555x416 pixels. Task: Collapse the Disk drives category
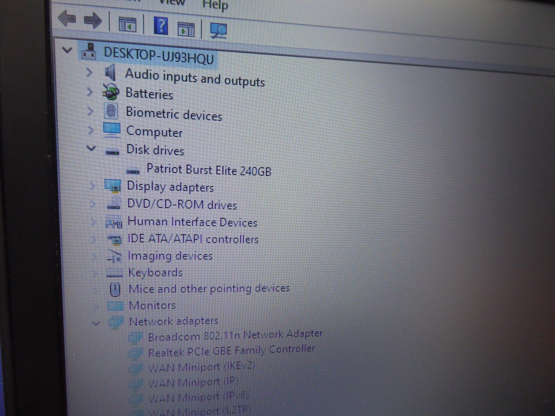coord(91,148)
